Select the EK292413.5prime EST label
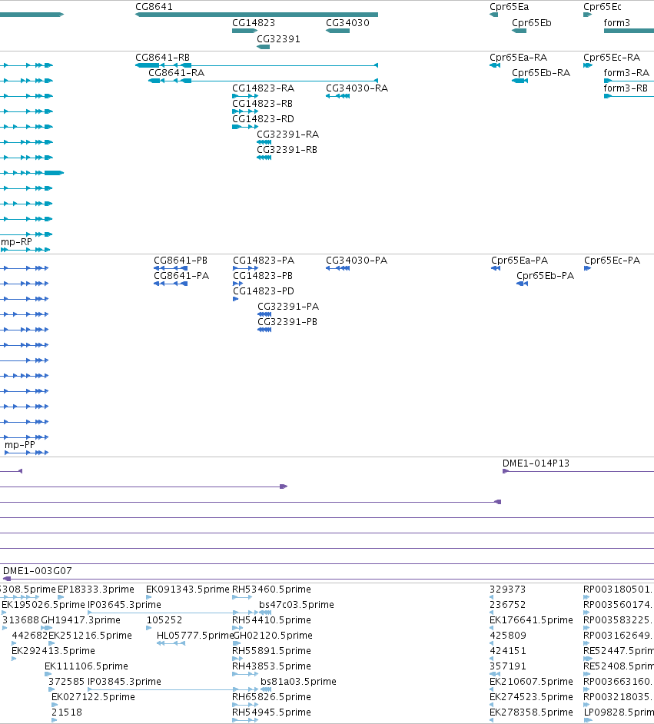Image resolution: width=654 pixels, height=724 pixels. point(53,650)
